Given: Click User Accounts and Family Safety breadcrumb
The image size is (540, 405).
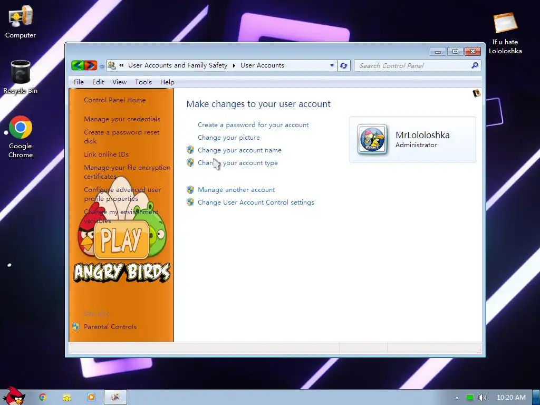Looking at the screenshot, I should coord(178,65).
